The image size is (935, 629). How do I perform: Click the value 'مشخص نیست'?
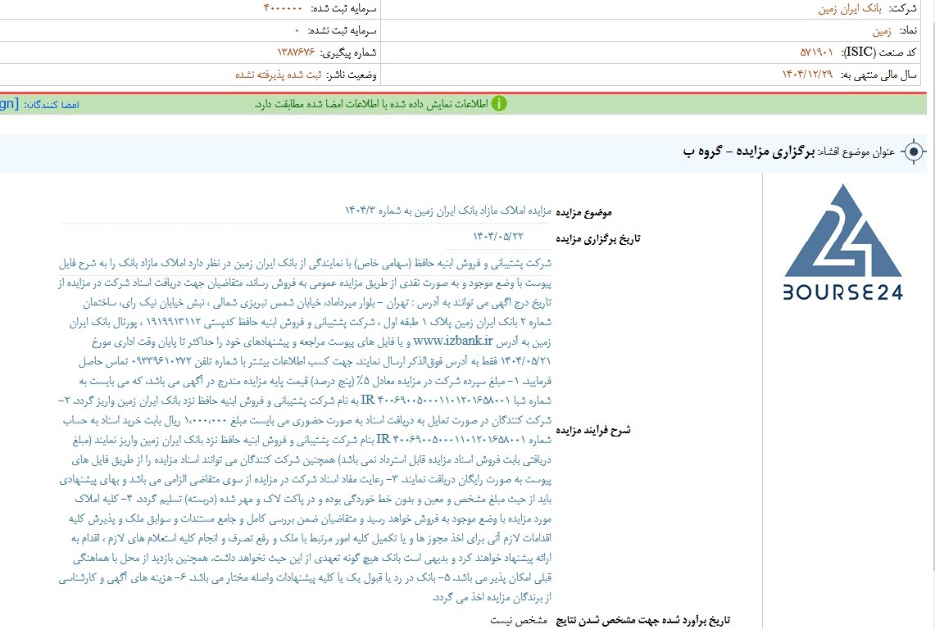pos(519,621)
